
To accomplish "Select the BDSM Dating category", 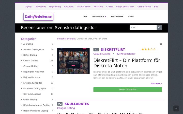I will point(30,55).
